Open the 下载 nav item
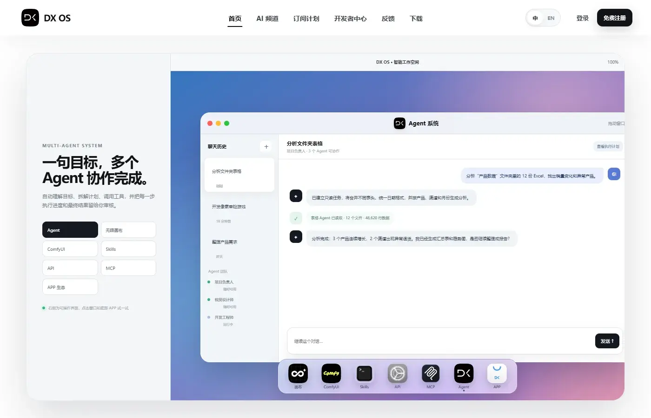The image size is (651, 418). [416, 19]
